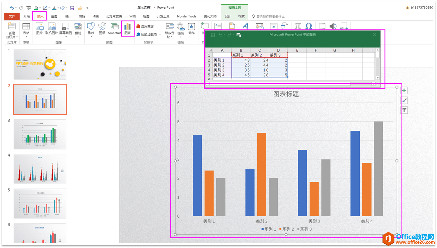Image resolution: width=437 pixels, height=248 pixels.
Task: Select slide 3 thumbnail in the panel
Action: tap(40, 134)
